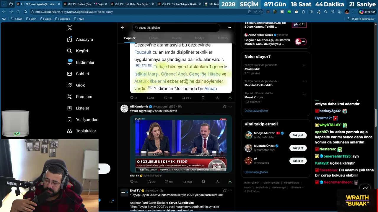Open options for #sallandık trend

[305, 66]
